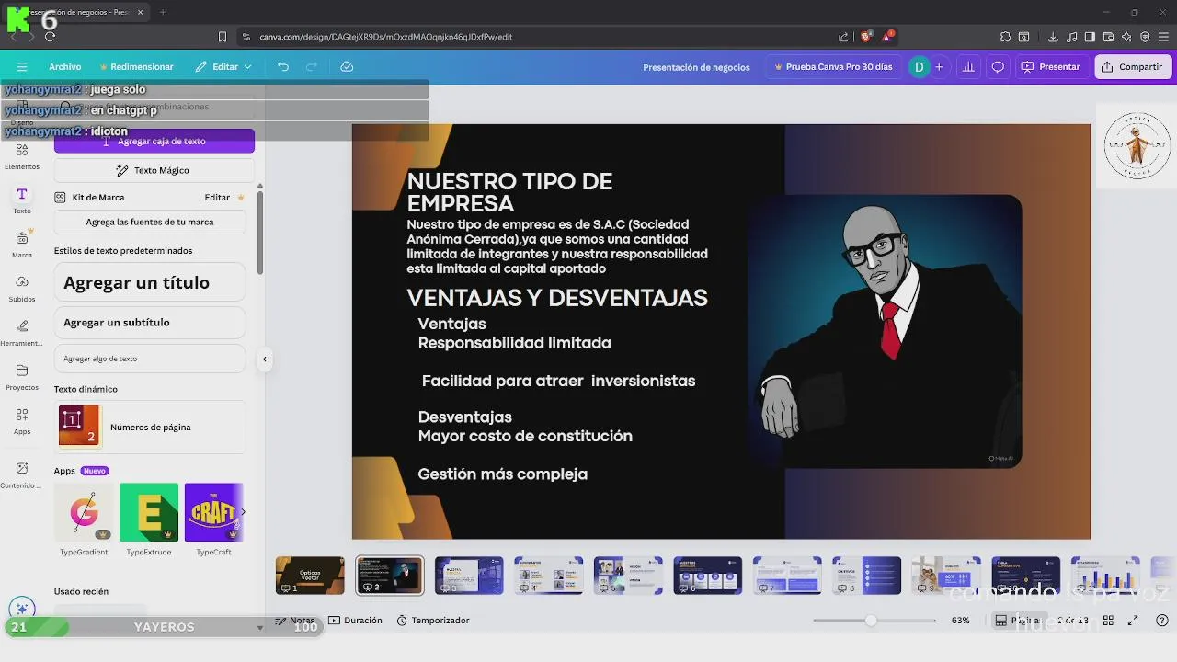Select slide 8 thumbnail

866,576
